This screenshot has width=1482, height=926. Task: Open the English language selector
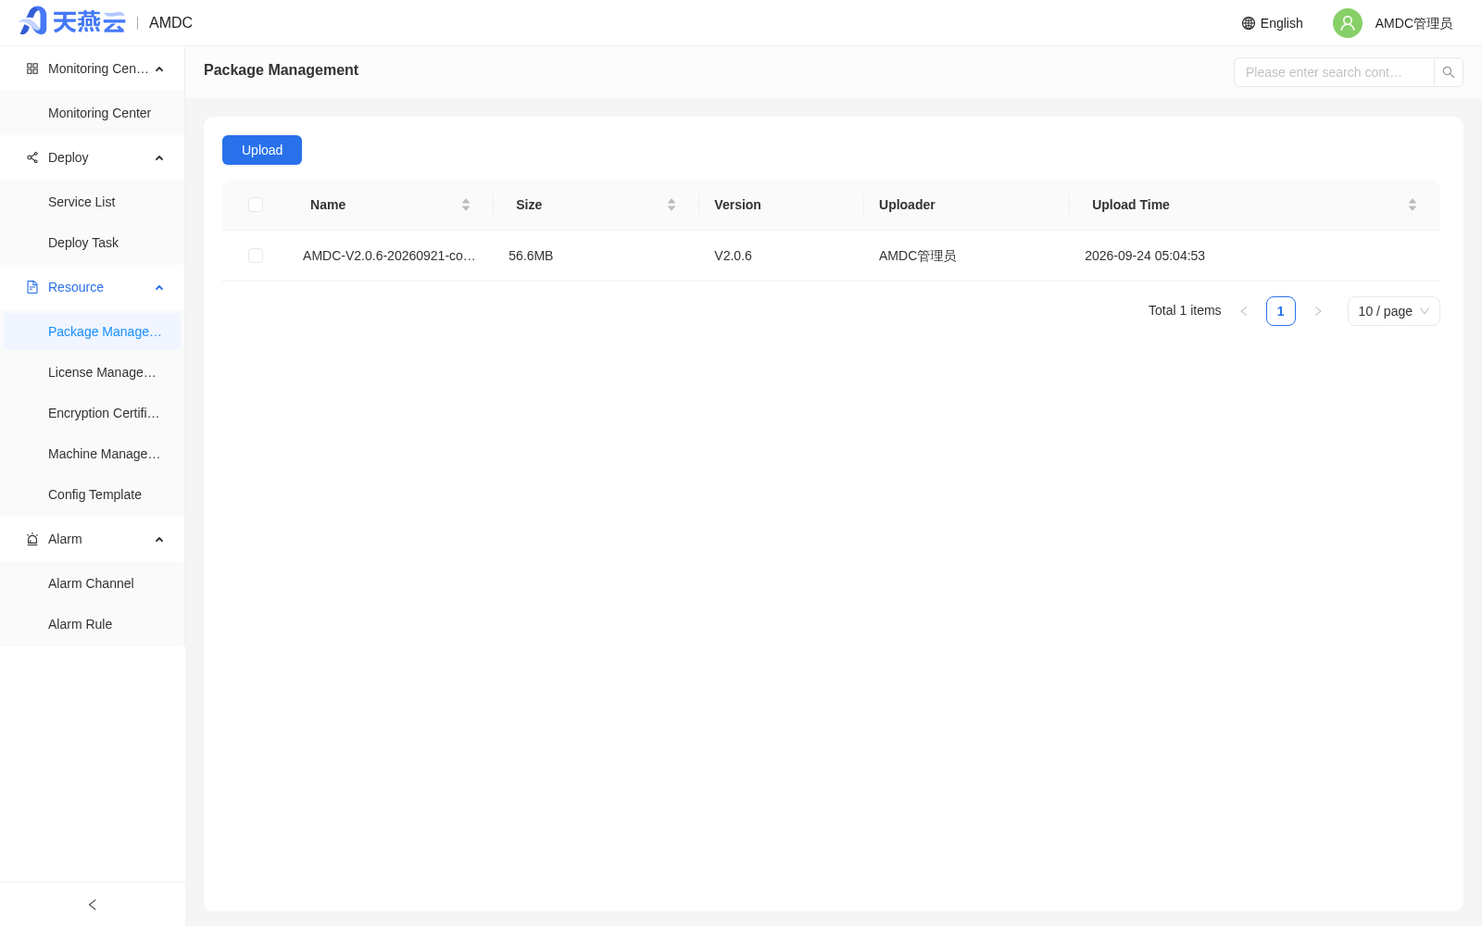click(x=1273, y=23)
